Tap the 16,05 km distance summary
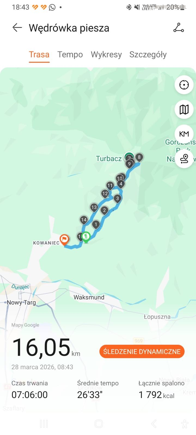The width and height of the screenshot is (196, 435). tap(46, 347)
